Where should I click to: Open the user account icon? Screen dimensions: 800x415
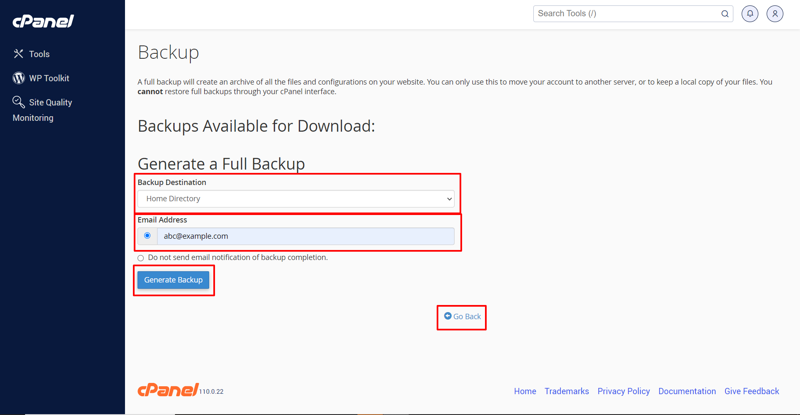[x=775, y=14]
